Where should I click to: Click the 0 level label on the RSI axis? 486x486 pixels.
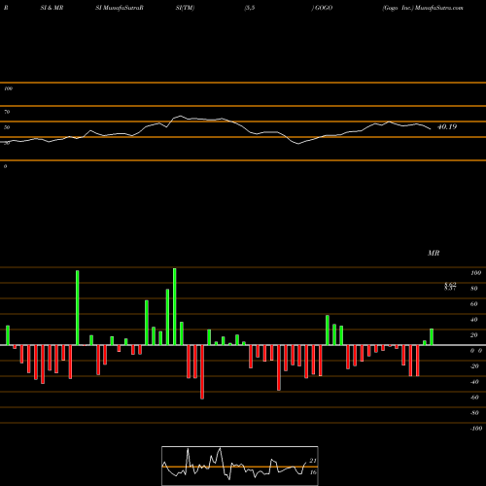[x=5, y=166]
